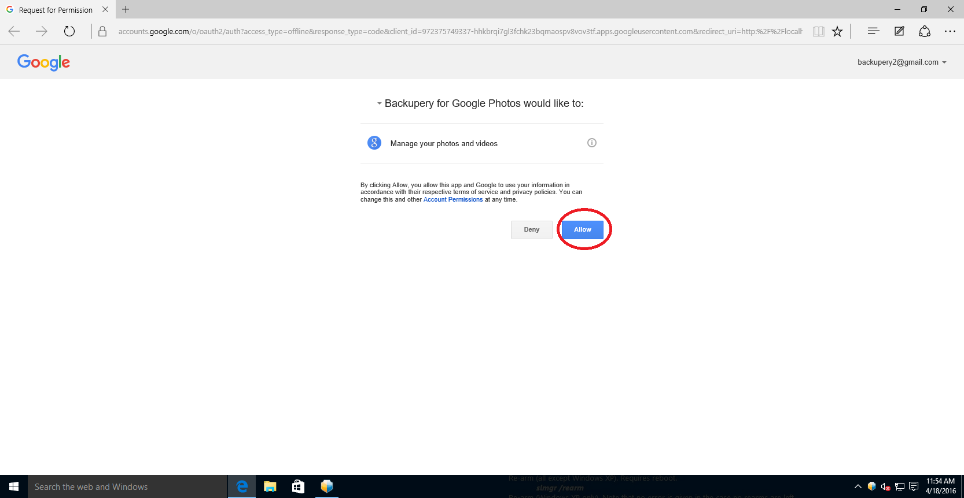This screenshot has height=498, width=964.
Task: Click the browser Forward arrow
Action: point(42,31)
